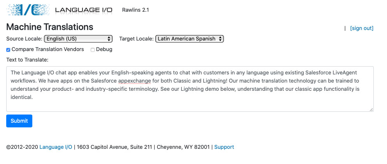Image resolution: width=387 pixels, height=164 pixels.
Task: Open the Language I/O footer link
Action: click(x=56, y=147)
